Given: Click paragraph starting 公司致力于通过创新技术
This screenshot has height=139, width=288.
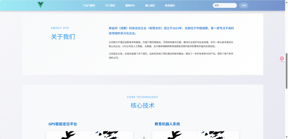Looking at the screenshot, I should 171,44.
